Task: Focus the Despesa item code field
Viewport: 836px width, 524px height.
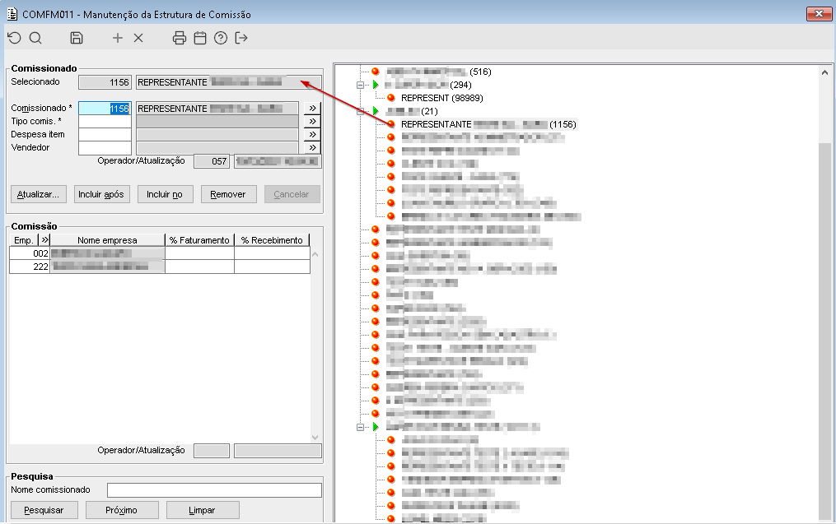Action: click(105, 134)
